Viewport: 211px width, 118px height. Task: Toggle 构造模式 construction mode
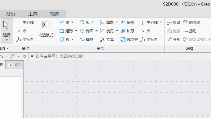coord(46,28)
